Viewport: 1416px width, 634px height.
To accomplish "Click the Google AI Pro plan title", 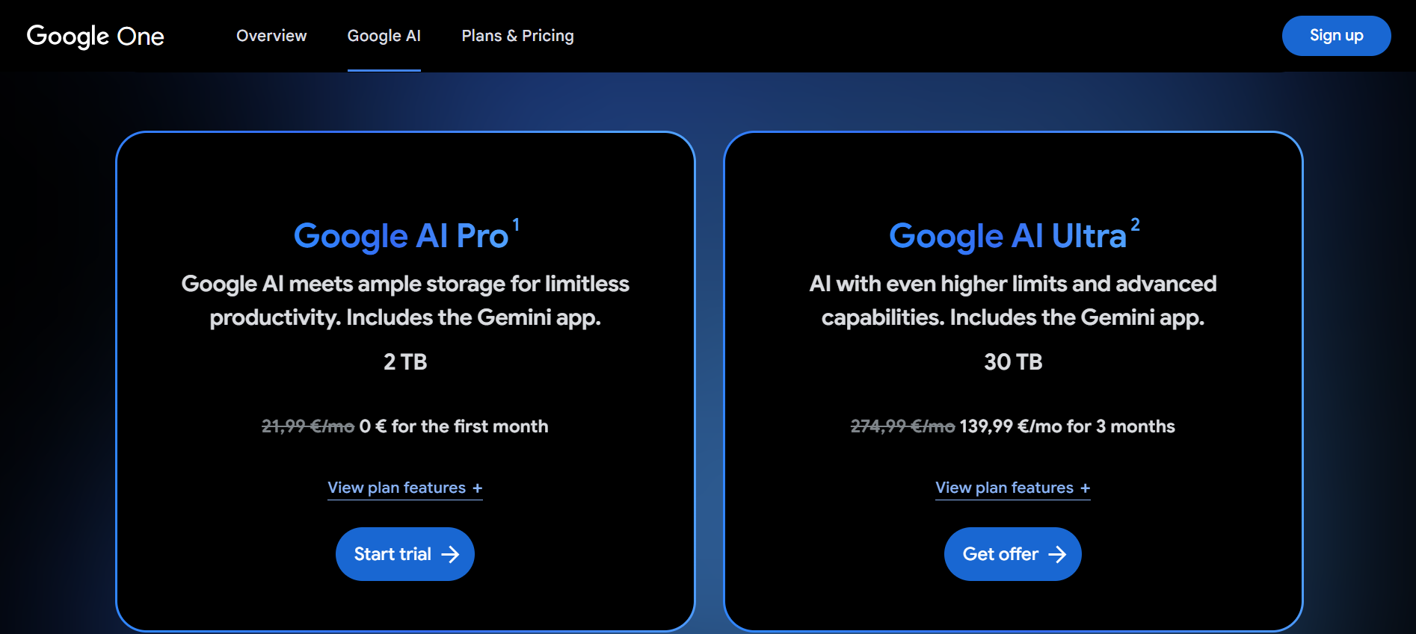I will [401, 235].
